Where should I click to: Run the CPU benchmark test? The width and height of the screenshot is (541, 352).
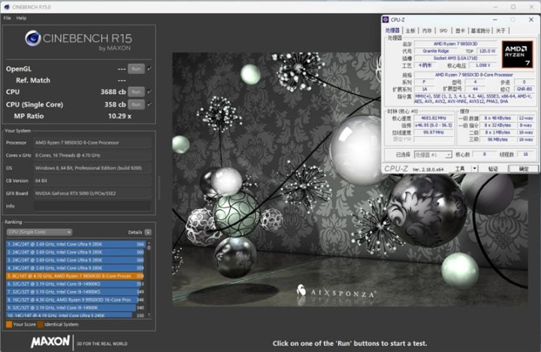135,92
